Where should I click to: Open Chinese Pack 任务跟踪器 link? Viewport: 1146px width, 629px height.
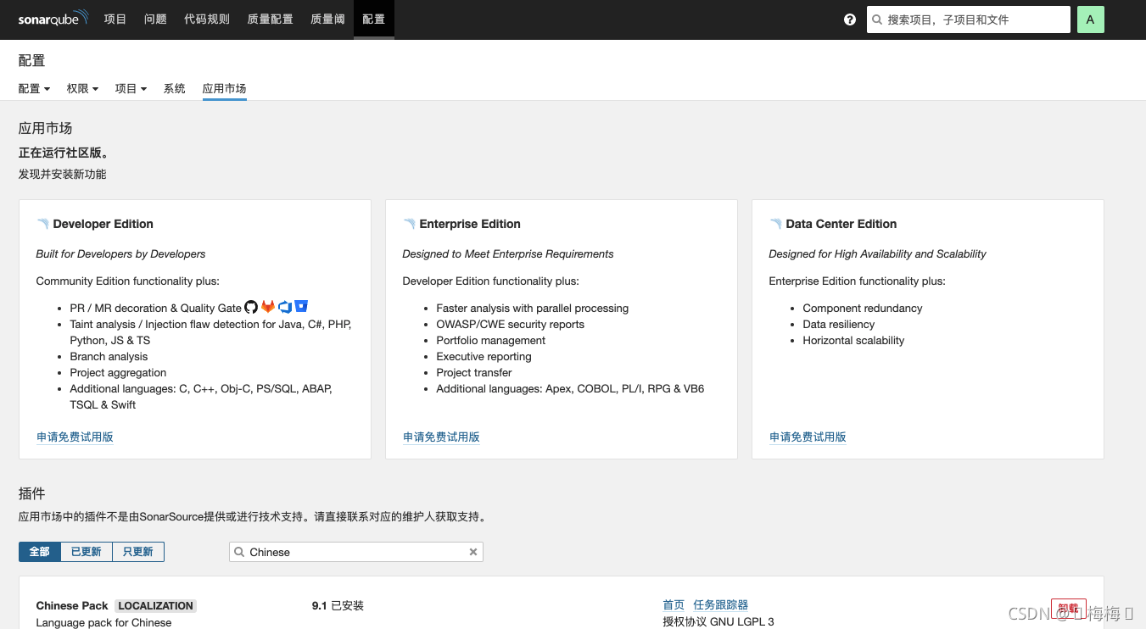[721, 604]
